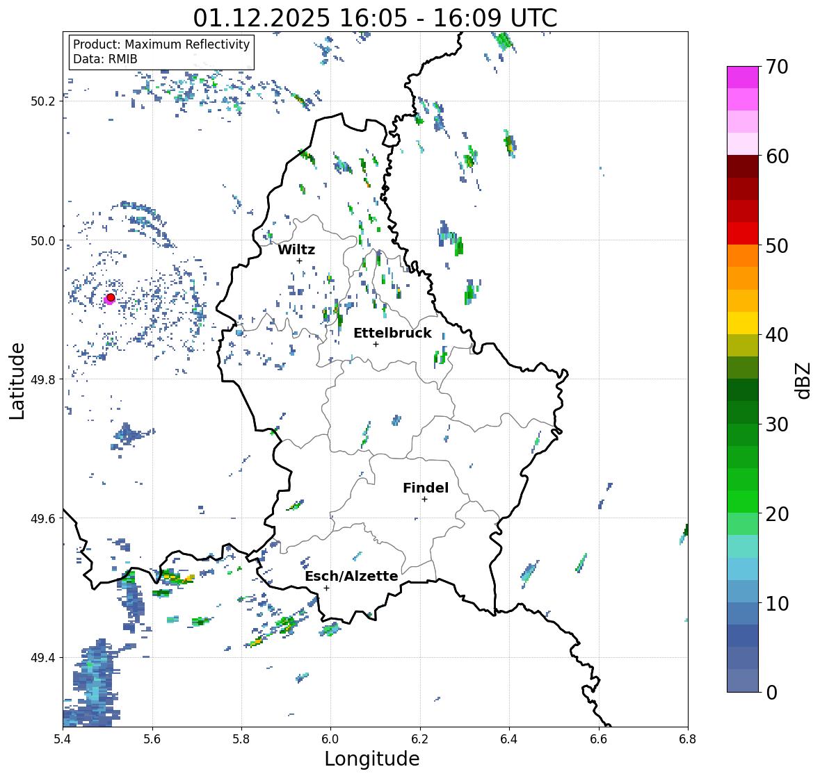820x776 pixels.
Task: Click the Latitude axis label
Action: tap(17, 381)
